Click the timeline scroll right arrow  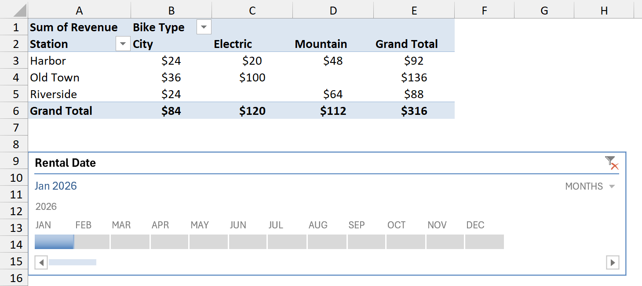pos(613,263)
